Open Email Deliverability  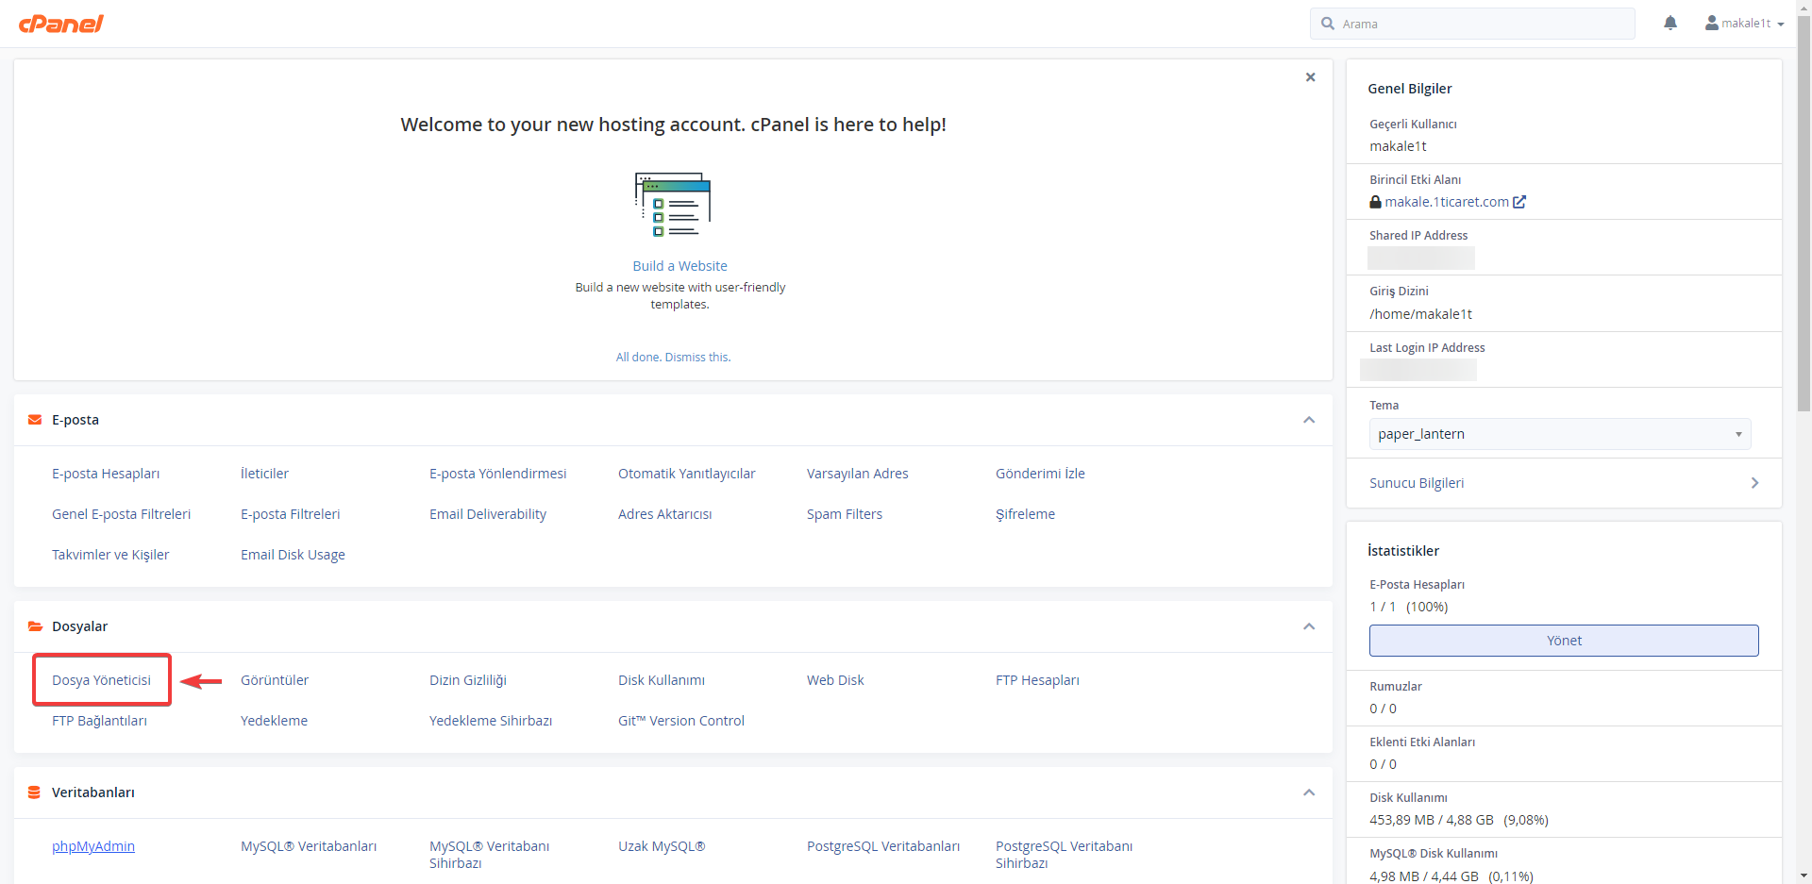click(487, 514)
